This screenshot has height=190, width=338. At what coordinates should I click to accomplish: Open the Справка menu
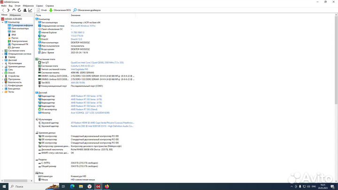50,6
